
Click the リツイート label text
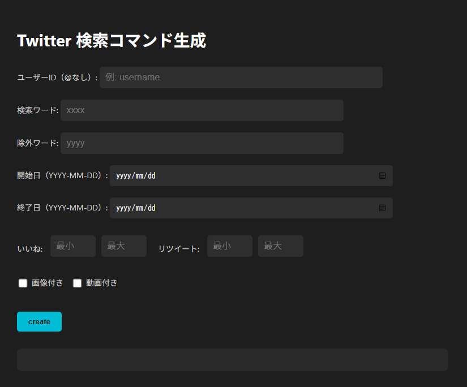[x=178, y=249]
